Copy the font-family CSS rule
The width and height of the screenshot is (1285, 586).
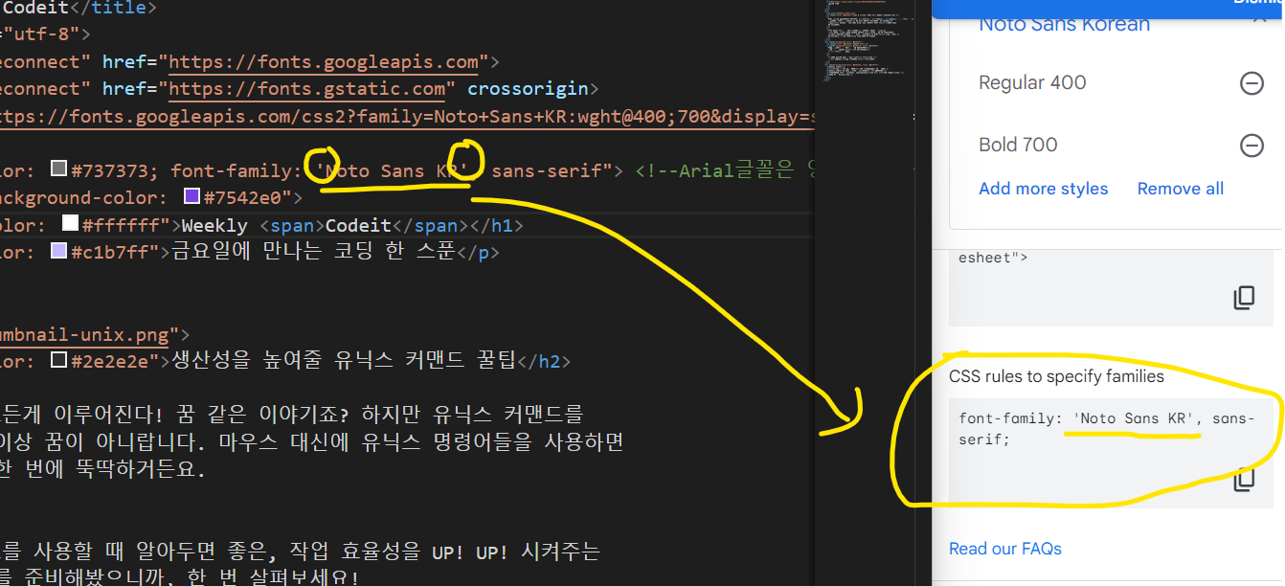(x=1244, y=480)
